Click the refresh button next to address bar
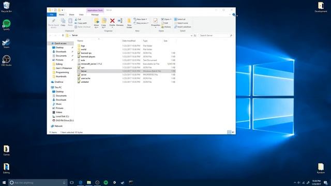The height and width of the screenshot is (186, 331). (195, 36)
